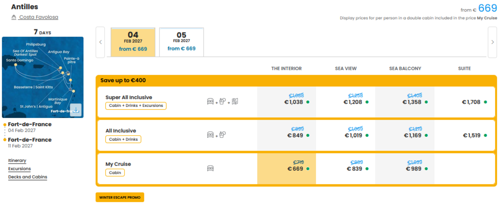The width and height of the screenshot is (499, 204).
Task: Choose Super All Inclusive Suite at €1,708
Action: pos(464,102)
